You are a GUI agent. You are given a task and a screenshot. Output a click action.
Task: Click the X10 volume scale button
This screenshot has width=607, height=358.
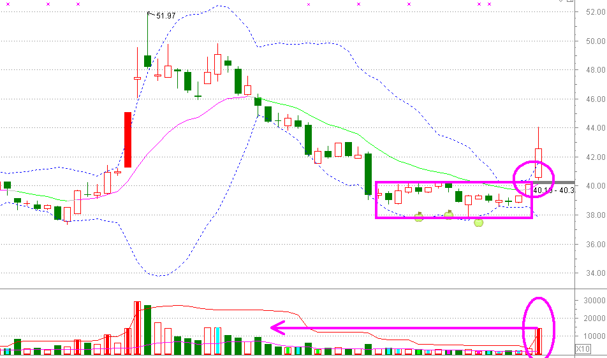(583, 348)
